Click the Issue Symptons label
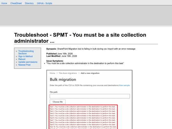Screen dimensions: 172x129 click(x=55, y=61)
